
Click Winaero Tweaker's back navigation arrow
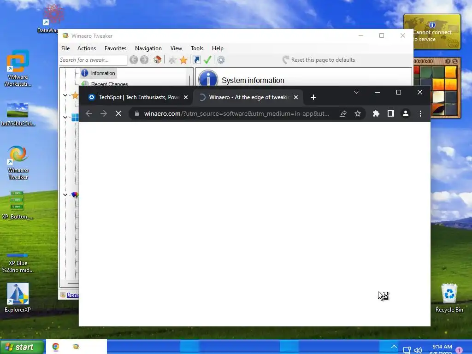coord(134,60)
